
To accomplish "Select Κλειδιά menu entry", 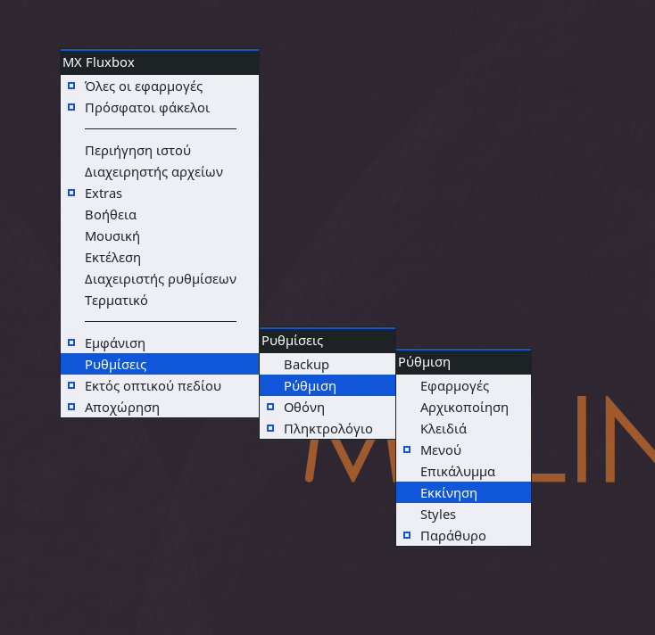I will [x=464, y=429].
